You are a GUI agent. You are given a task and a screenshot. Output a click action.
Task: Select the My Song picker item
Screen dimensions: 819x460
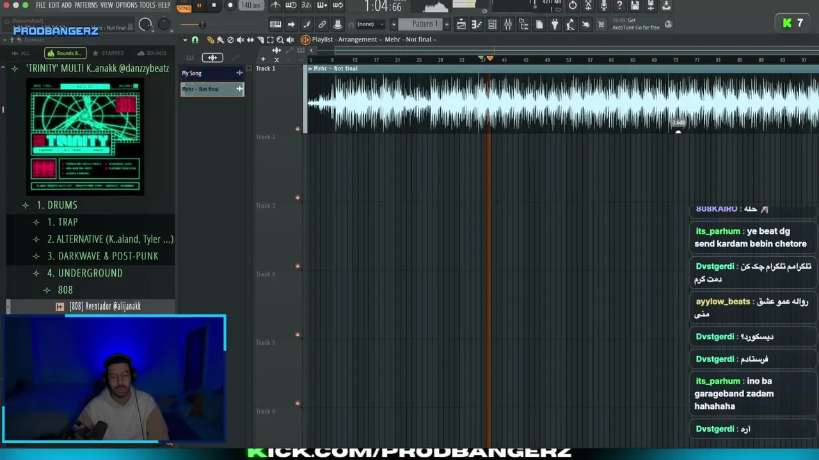pyautogui.click(x=212, y=73)
